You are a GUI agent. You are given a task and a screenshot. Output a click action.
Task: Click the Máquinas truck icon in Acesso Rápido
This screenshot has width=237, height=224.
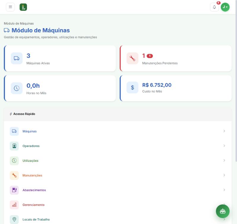pyautogui.click(x=14, y=131)
